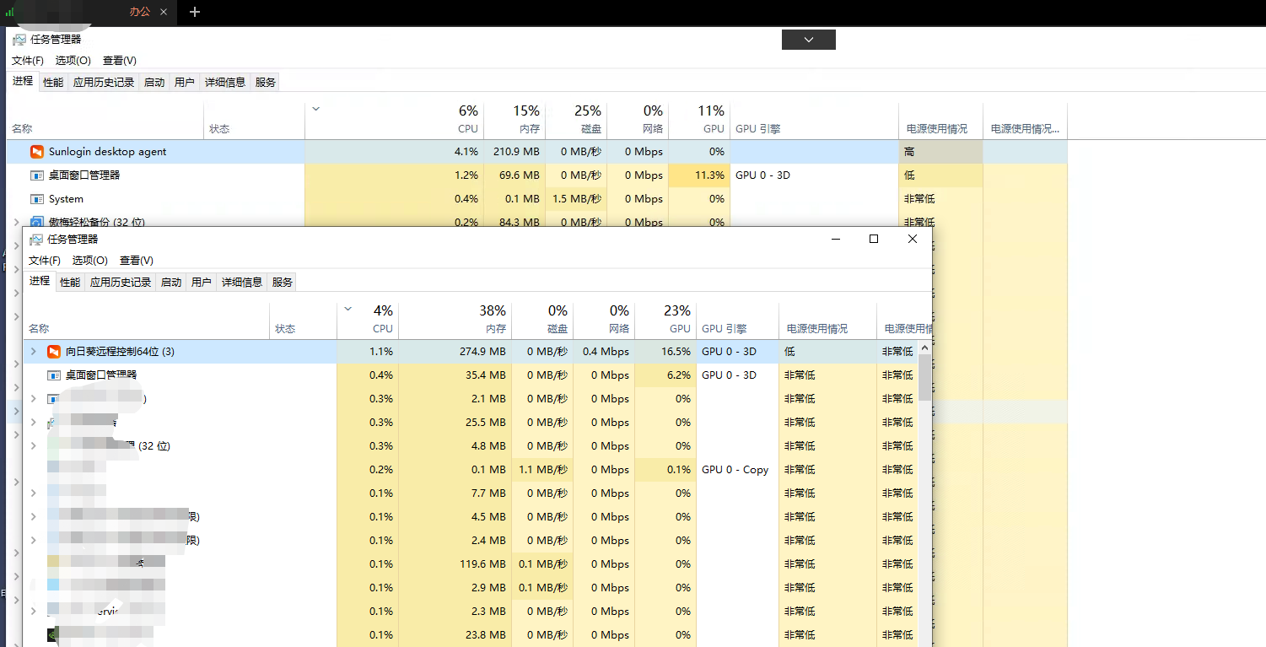Expand the 向日葵远程控制64位 process group

click(x=34, y=351)
